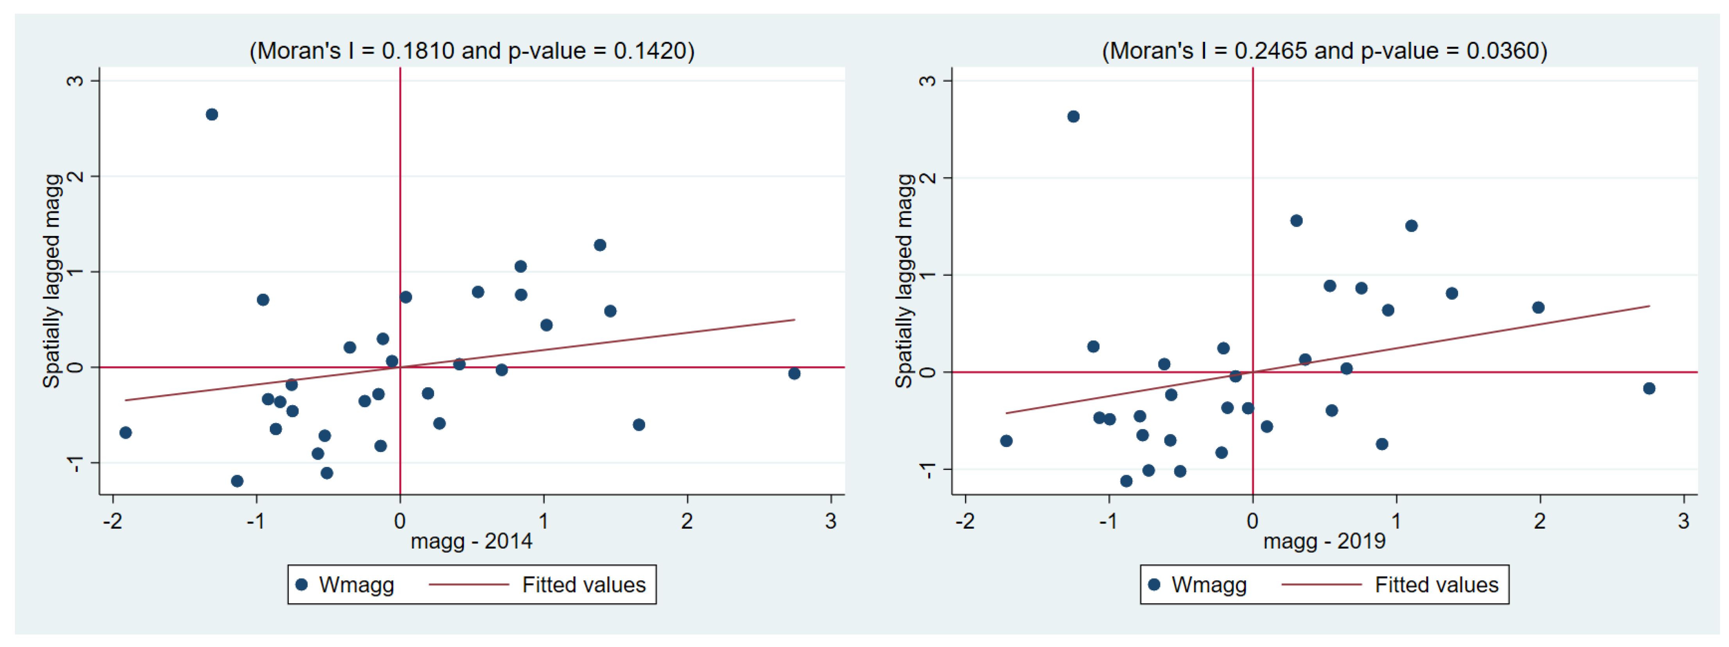Click the Fitted values legend line, 2014 plot

tap(468, 584)
